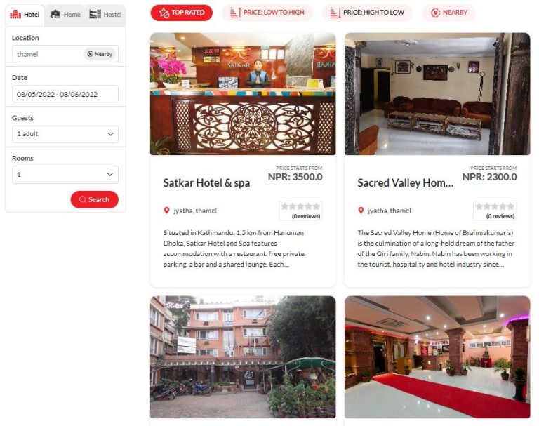Open the Satkar Hotel & spa photo
The image size is (539, 426).
pyautogui.click(x=243, y=94)
